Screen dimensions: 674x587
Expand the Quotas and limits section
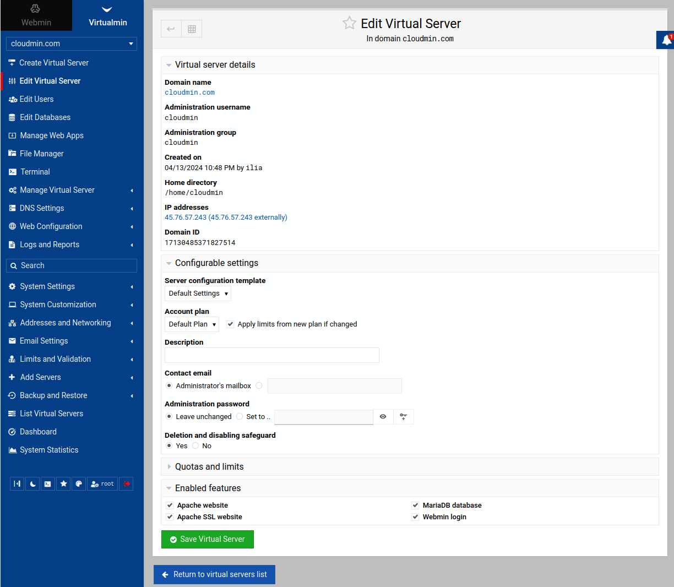(x=209, y=467)
